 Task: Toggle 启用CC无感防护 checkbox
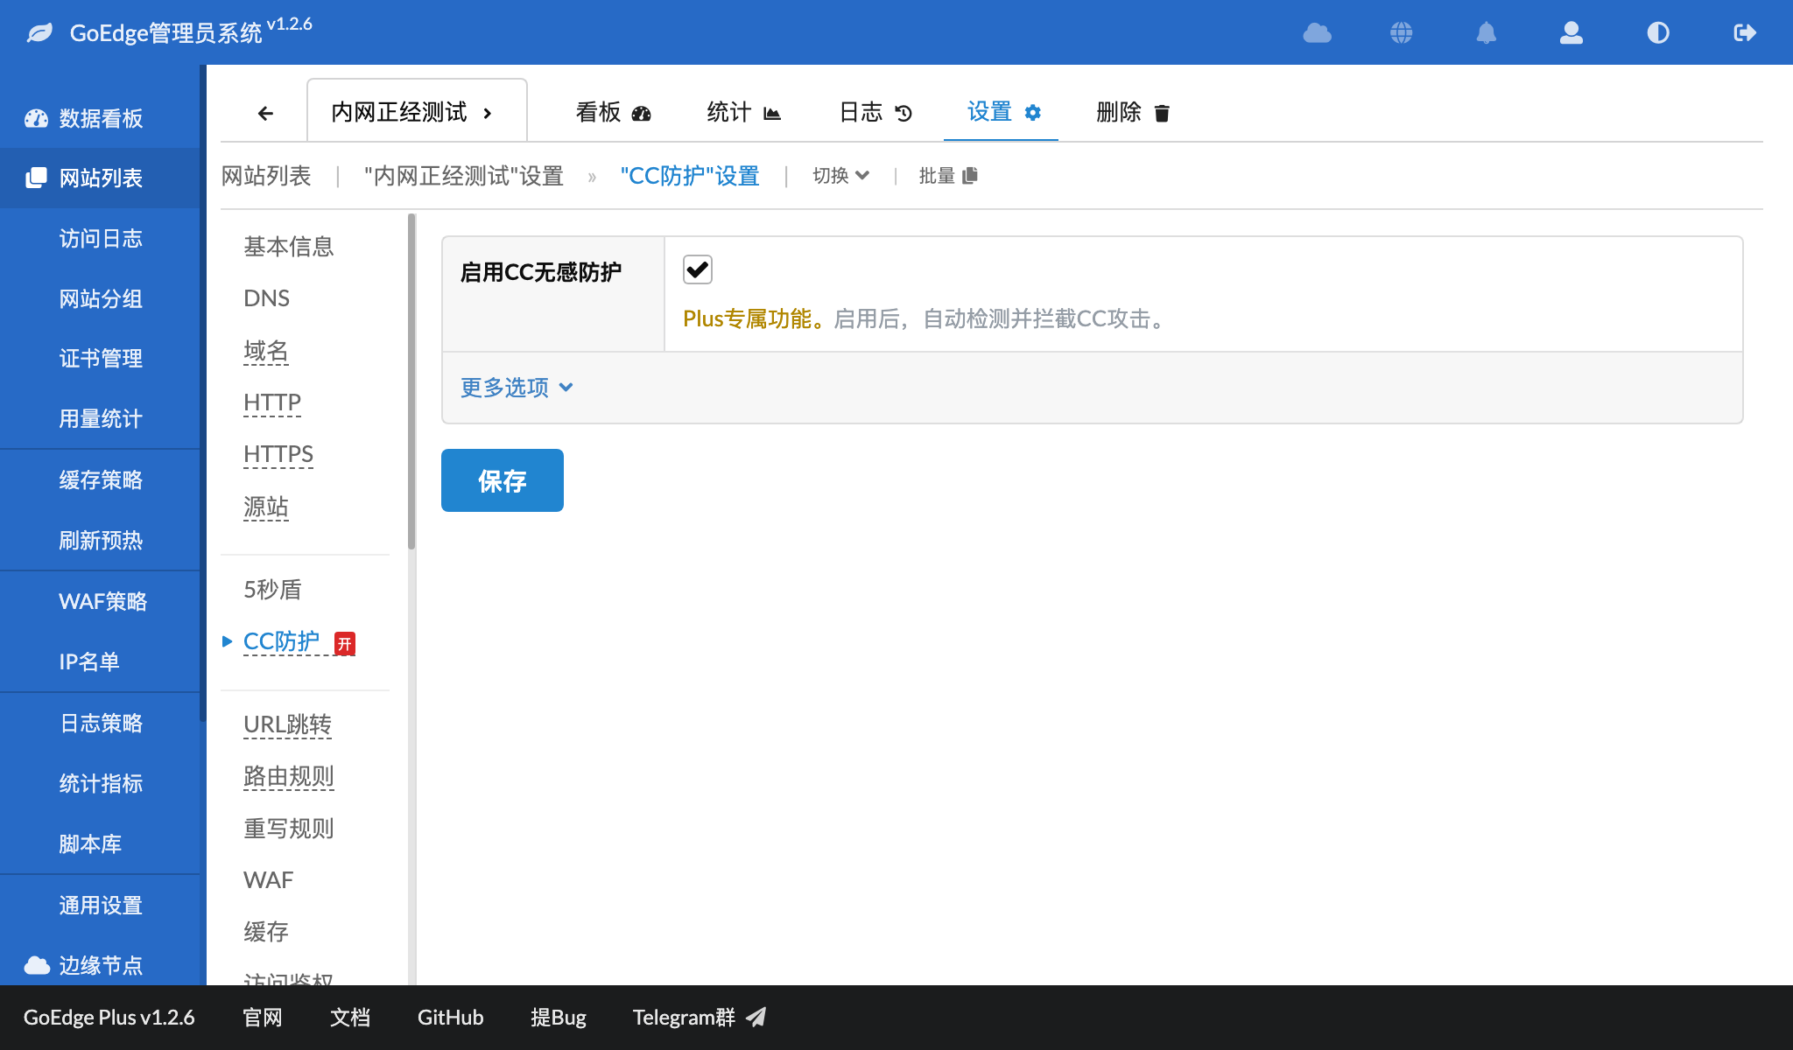pos(698,269)
